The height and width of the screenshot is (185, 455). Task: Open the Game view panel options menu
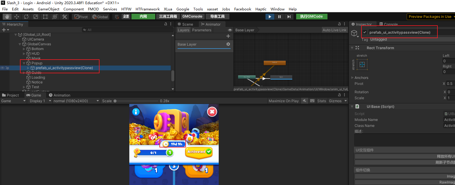pyautogui.click(x=344, y=95)
